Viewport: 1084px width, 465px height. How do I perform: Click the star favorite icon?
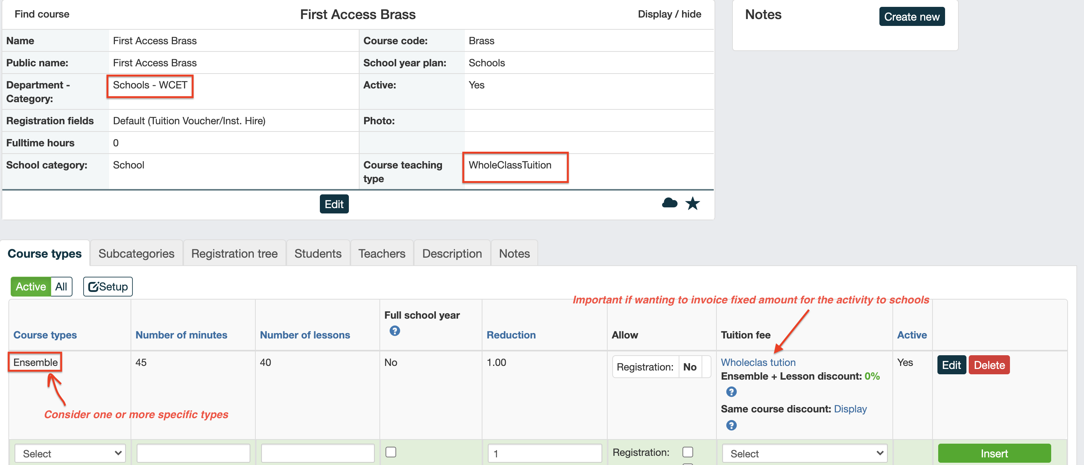pyautogui.click(x=692, y=203)
